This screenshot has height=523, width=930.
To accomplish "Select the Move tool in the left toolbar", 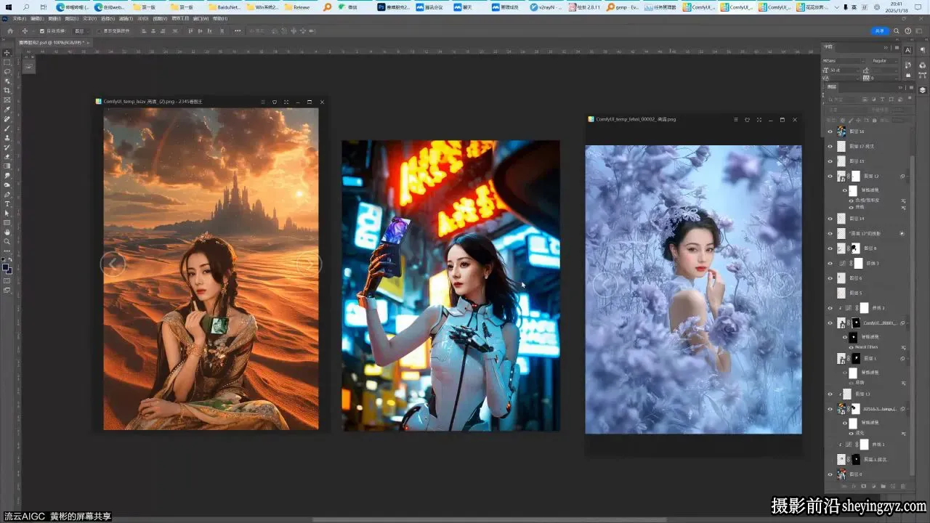I will tap(7, 53).
